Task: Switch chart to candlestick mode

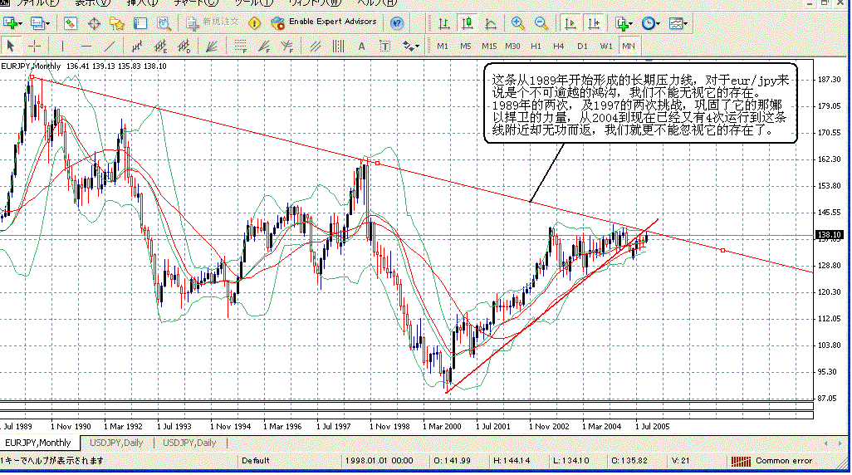Action: [x=468, y=22]
